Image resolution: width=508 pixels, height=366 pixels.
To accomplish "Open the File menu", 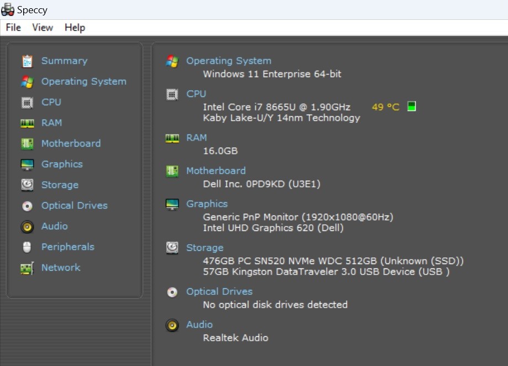I will click(13, 28).
